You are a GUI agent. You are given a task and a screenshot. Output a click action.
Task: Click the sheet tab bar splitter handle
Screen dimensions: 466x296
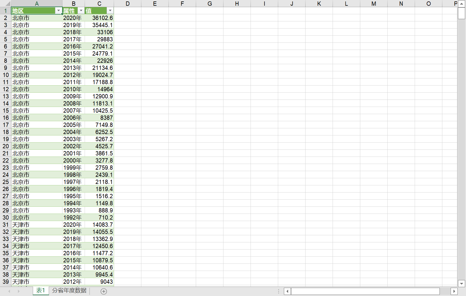coord(278,291)
